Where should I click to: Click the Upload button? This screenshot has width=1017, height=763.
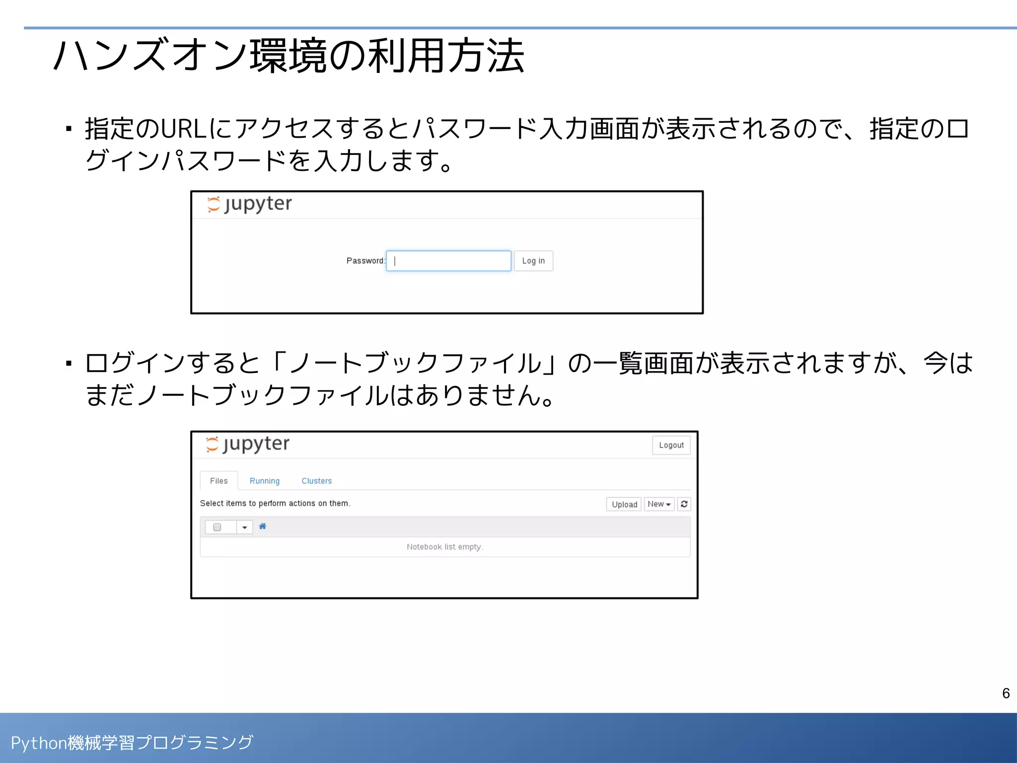624,504
